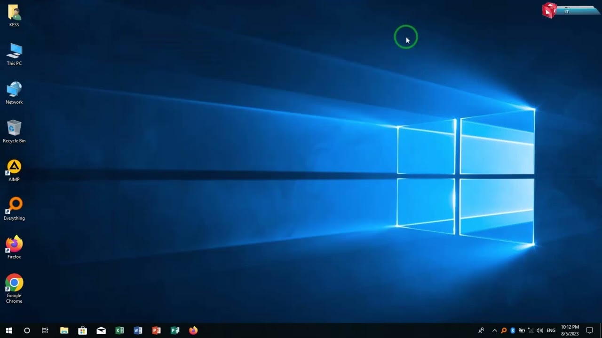The width and height of the screenshot is (602, 338).
Task: Select the This PC desktop icon
Action: tap(14, 54)
